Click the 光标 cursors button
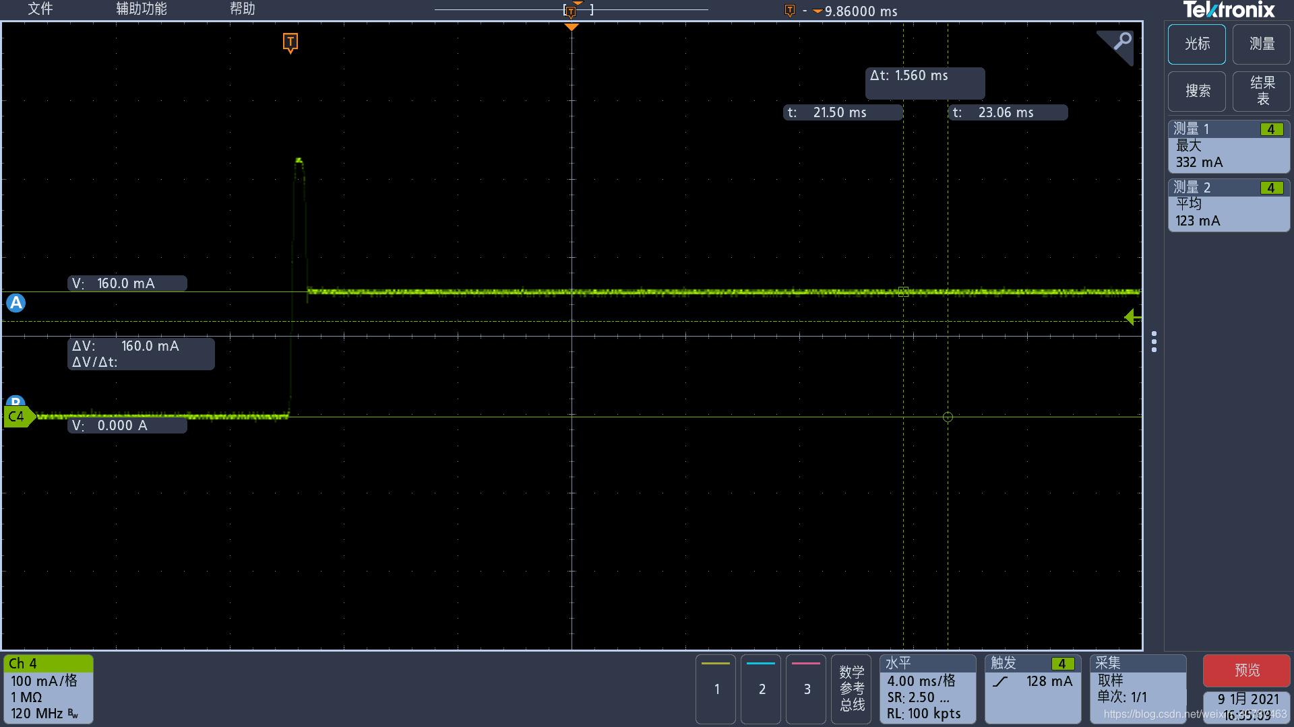 click(1197, 44)
